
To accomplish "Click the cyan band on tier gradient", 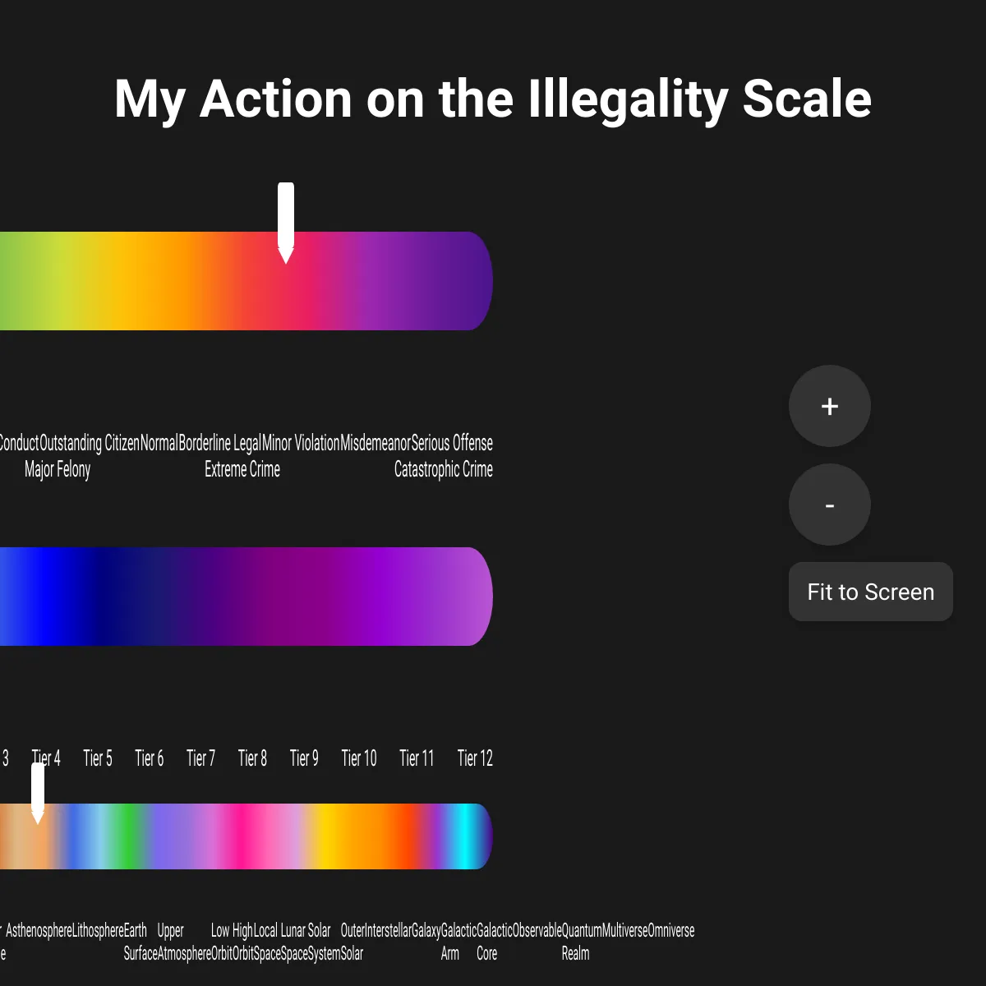I will pyautogui.click(x=466, y=836).
